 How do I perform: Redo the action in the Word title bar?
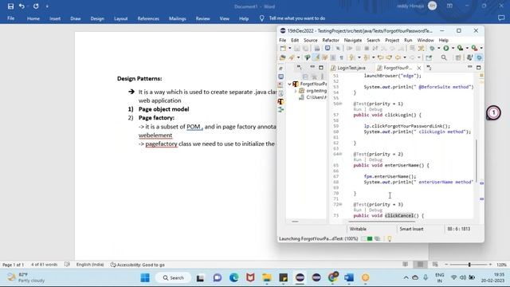pyautogui.click(x=36, y=6)
